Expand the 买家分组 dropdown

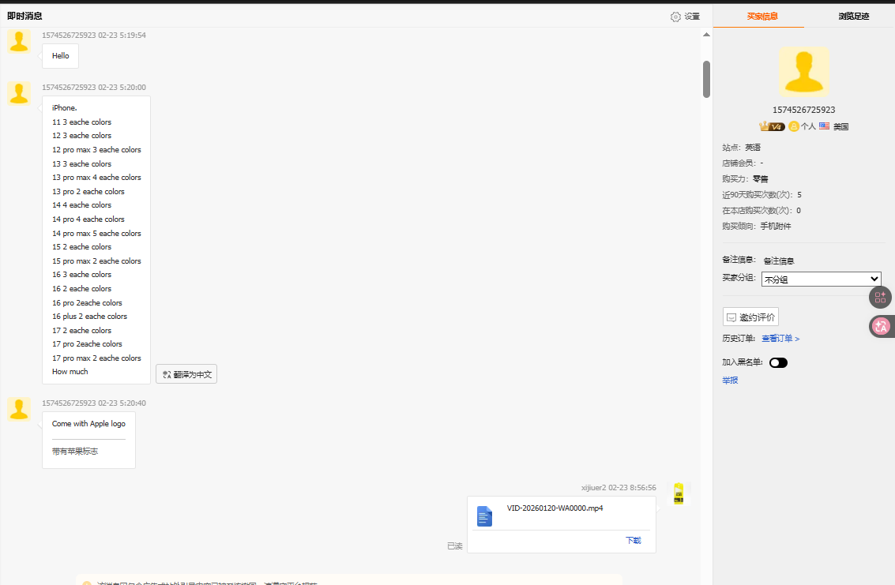coord(821,279)
